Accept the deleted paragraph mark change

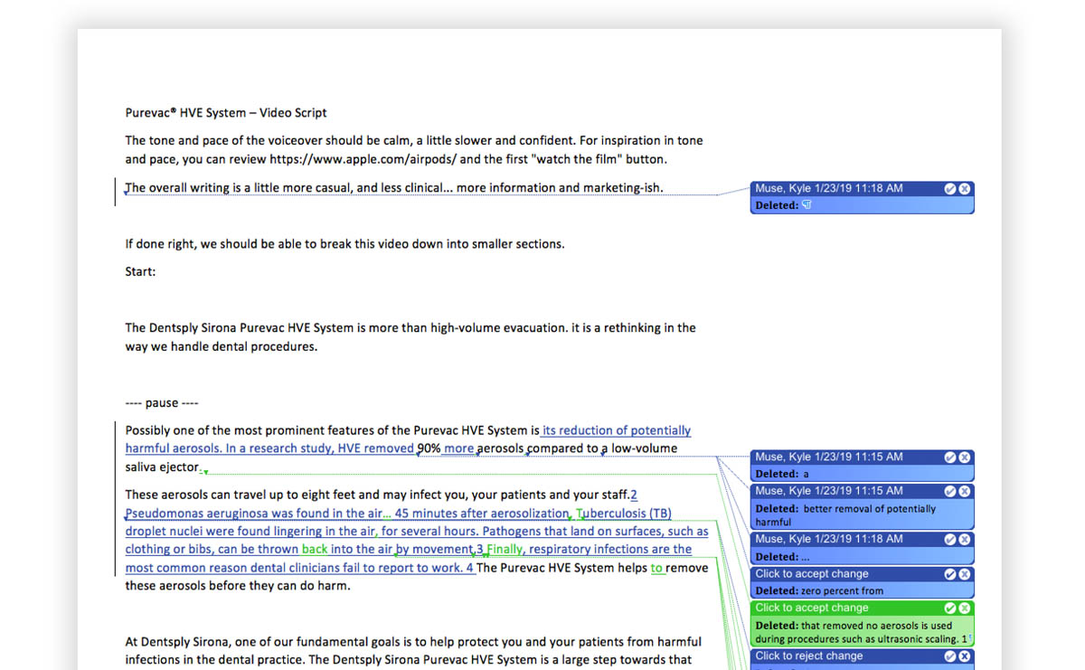pyautogui.click(x=950, y=189)
